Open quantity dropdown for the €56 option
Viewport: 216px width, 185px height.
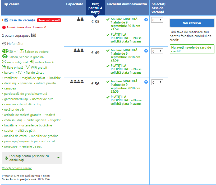tap(157, 82)
